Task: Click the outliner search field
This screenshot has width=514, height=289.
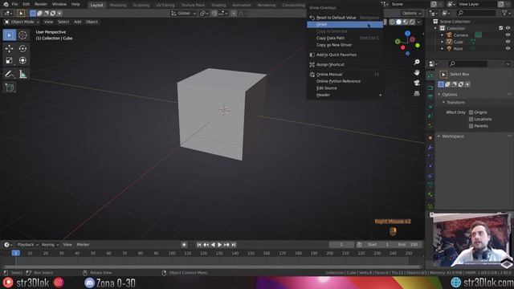Action: click(x=476, y=13)
